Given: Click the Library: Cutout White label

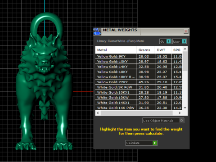Looking at the screenshot, I should 121,41.
